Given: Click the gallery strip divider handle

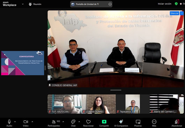Looking at the screenshot, I should tap(116, 90).
